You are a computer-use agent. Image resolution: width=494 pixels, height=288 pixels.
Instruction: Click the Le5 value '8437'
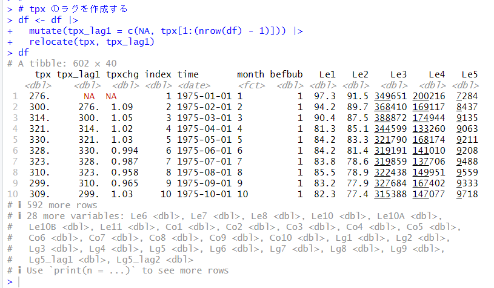(x=467, y=107)
